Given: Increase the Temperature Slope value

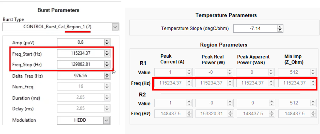Looking at the screenshot, I should [280, 27].
